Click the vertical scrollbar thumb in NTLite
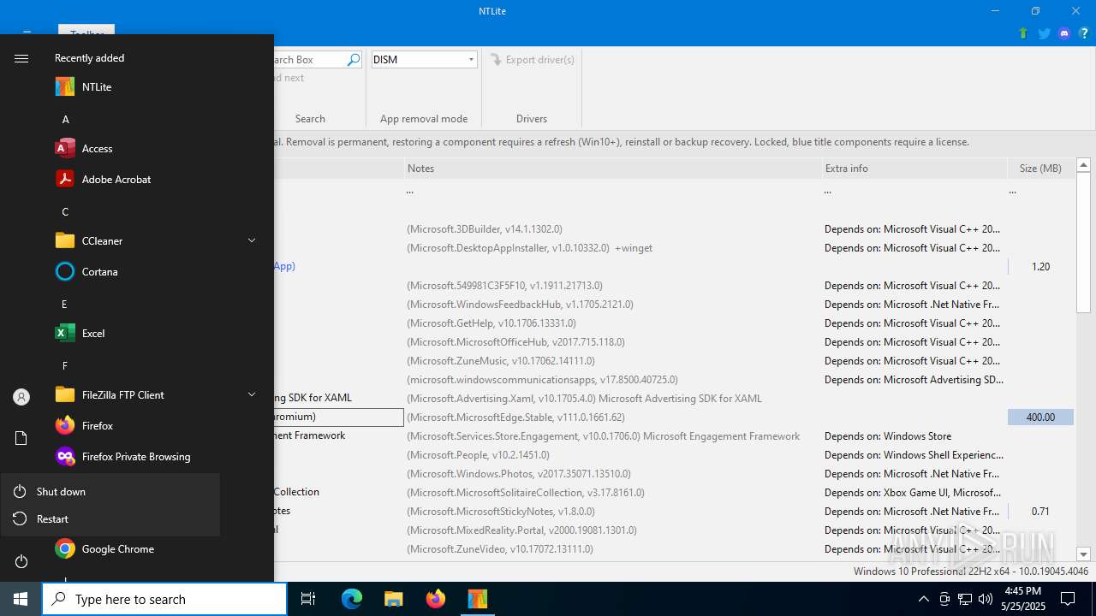 click(x=1083, y=242)
